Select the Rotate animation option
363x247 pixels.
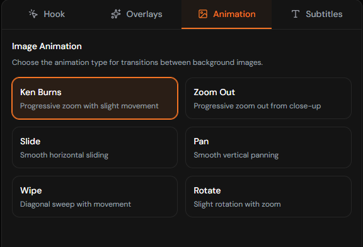pyautogui.click(x=268, y=197)
